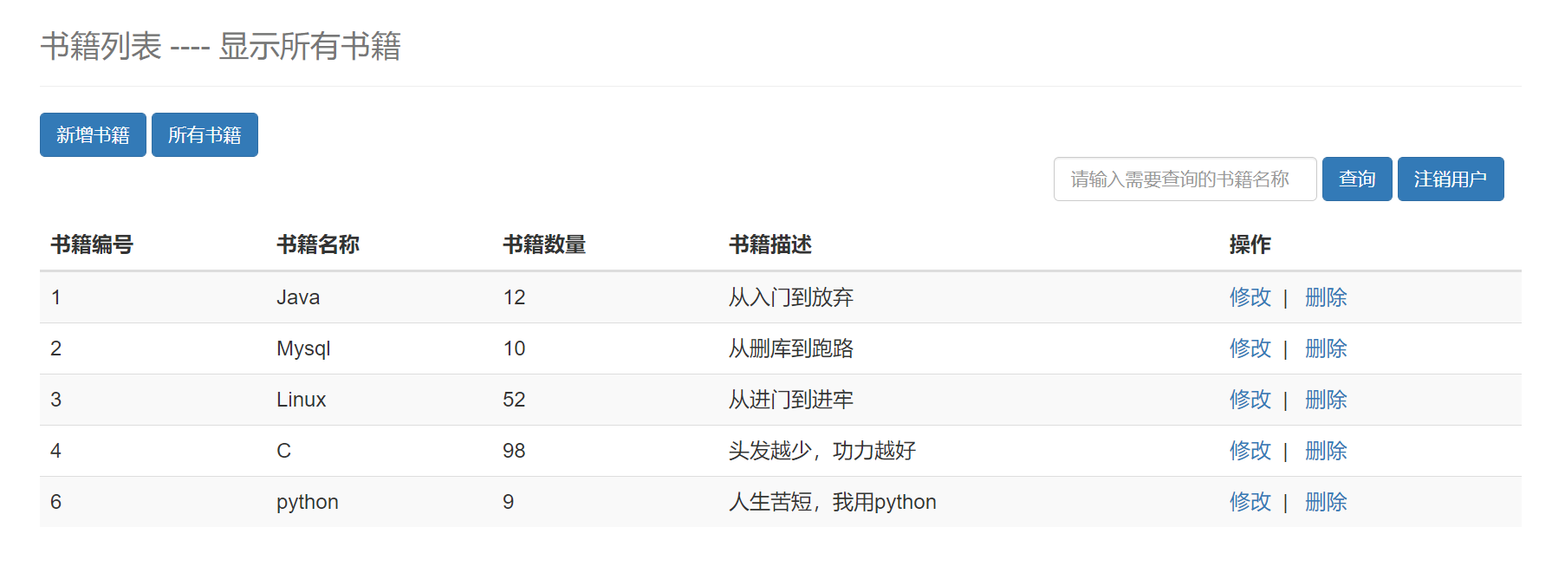Click the description 头发越少，功力越好
Image resolution: width=1565 pixels, height=573 pixels.
click(822, 451)
